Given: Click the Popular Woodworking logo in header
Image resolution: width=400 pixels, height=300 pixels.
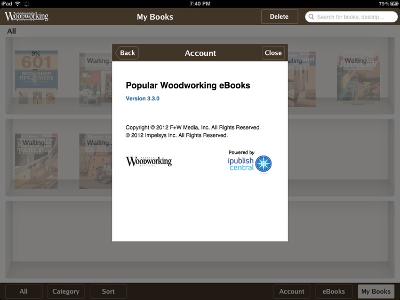Looking at the screenshot, I should pyautogui.click(x=27, y=16).
